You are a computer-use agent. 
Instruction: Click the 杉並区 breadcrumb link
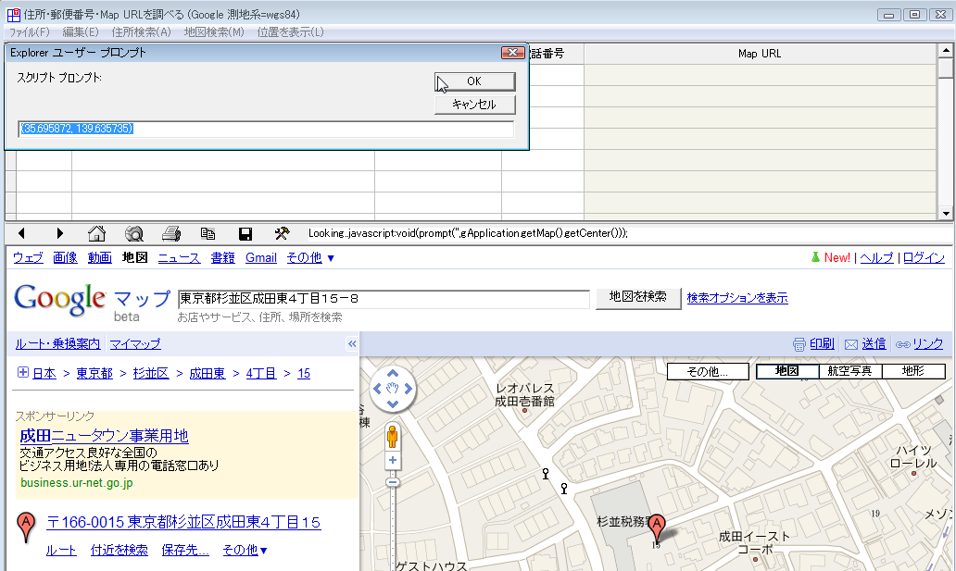click(151, 373)
